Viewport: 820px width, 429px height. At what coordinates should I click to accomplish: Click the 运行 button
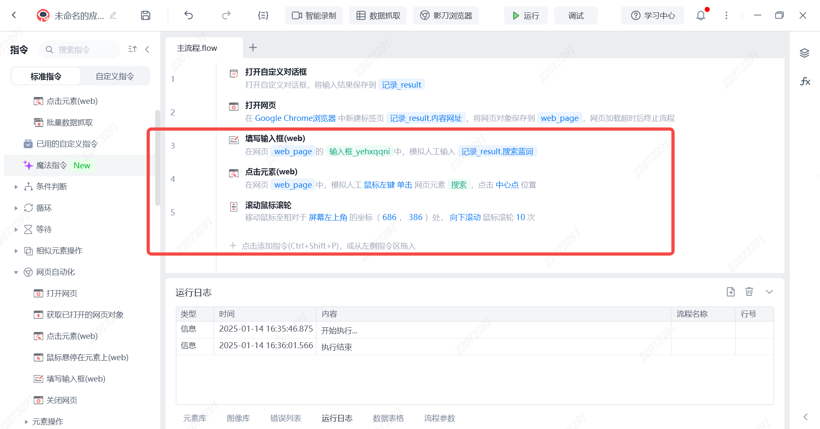[x=526, y=15]
